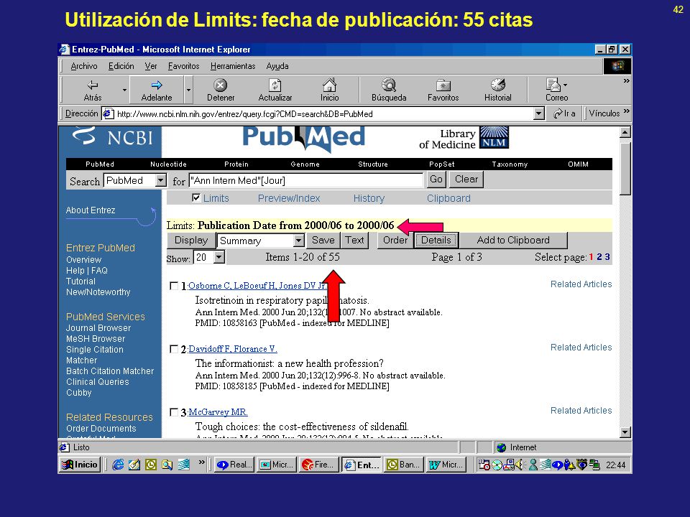690x517 pixels.
Task: Open the Ver menu
Action: coord(151,66)
